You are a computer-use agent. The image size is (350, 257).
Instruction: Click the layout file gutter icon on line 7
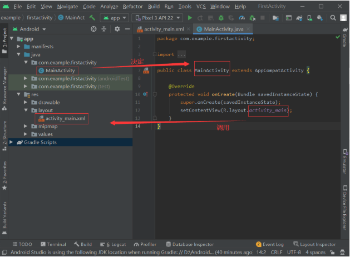(146, 70)
